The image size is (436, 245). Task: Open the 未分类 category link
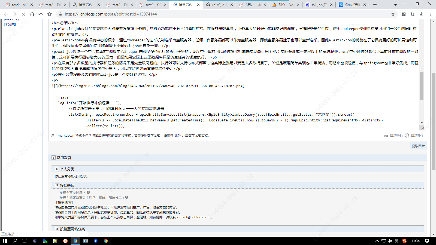[10, 24]
